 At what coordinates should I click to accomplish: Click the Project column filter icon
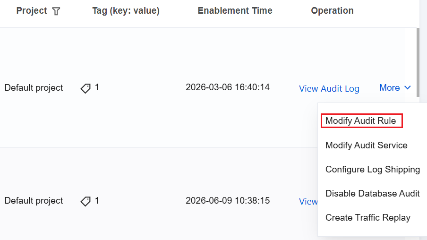(x=56, y=11)
